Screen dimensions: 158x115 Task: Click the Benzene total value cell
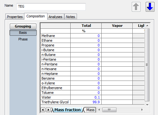[x=86, y=78]
